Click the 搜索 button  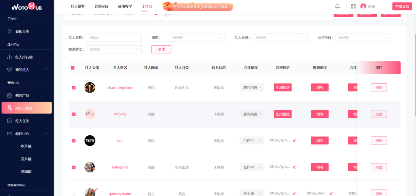point(161,49)
